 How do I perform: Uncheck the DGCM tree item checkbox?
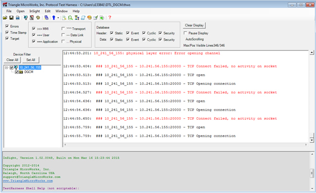(17, 72)
